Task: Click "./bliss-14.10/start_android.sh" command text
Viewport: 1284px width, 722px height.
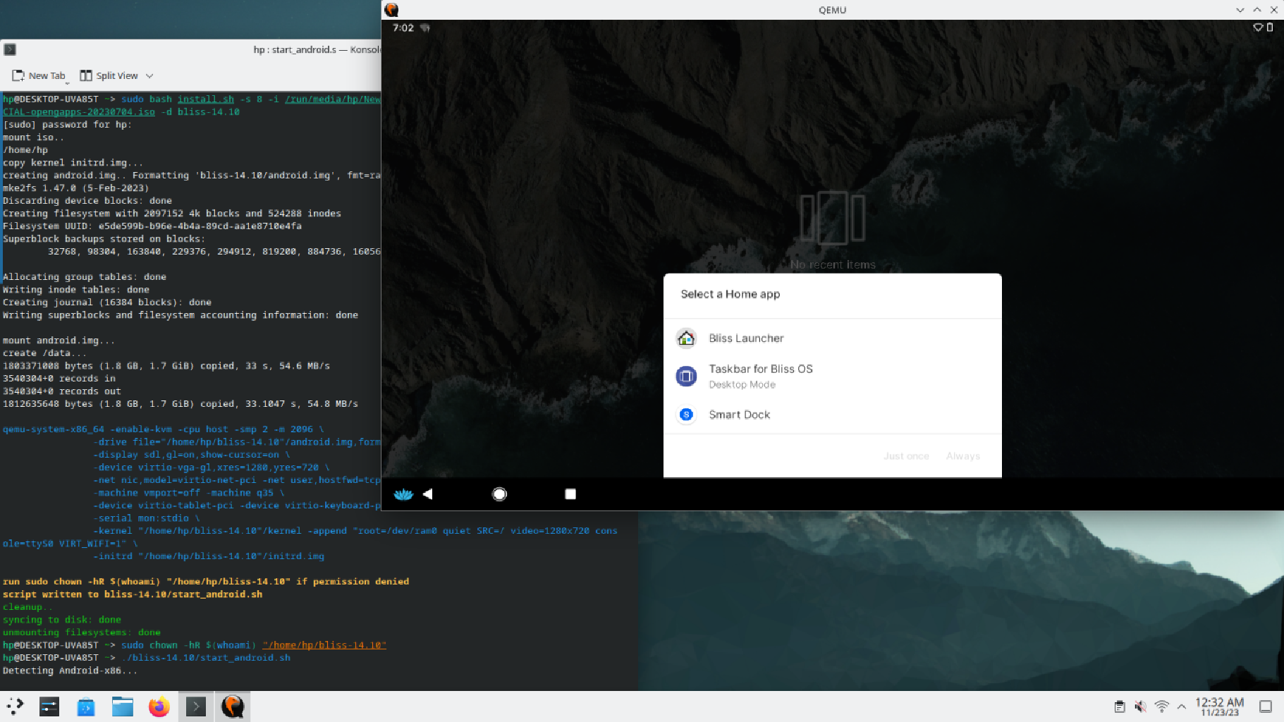Action: 206,658
